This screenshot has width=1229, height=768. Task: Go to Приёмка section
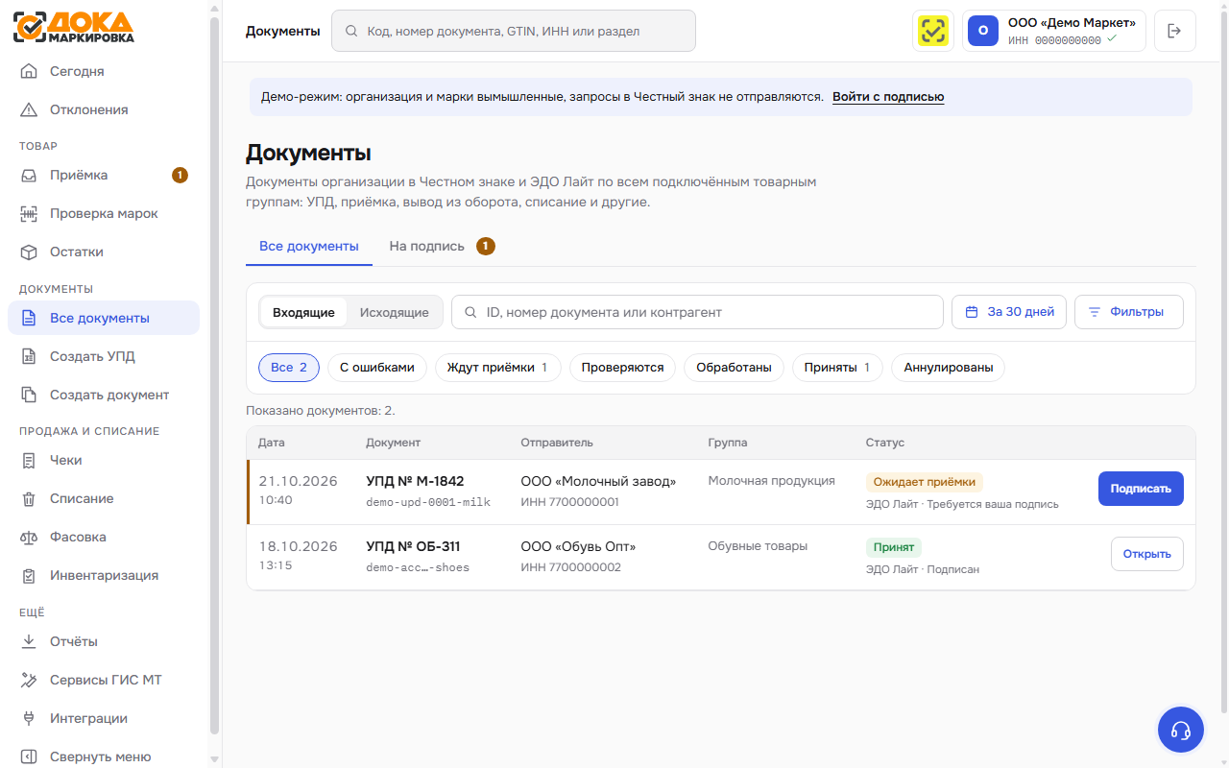click(x=104, y=175)
